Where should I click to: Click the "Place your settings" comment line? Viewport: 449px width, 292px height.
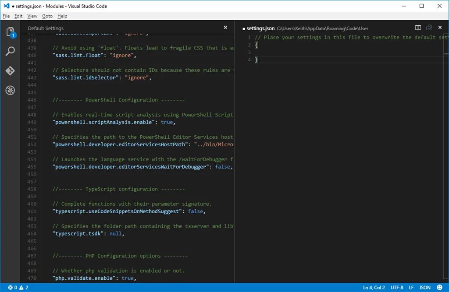[x=352, y=38]
